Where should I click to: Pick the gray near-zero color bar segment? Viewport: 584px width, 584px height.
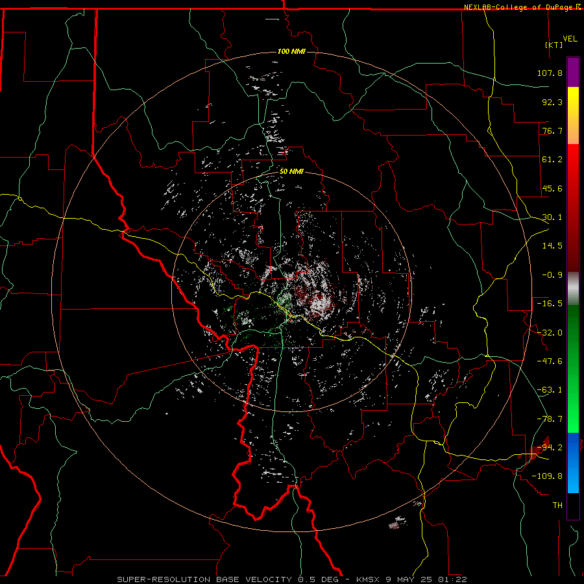tap(573, 289)
